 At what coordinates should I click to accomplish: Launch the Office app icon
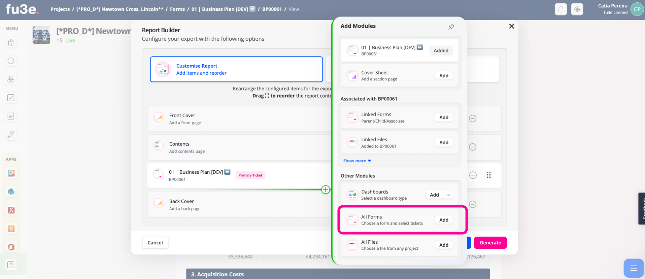click(11, 247)
